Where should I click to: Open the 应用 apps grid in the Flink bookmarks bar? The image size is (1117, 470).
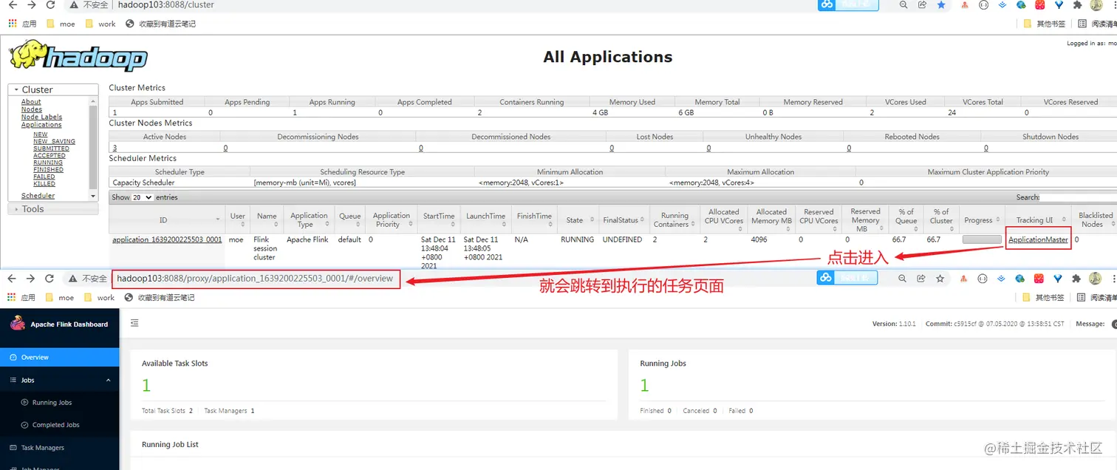click(22, 298)
